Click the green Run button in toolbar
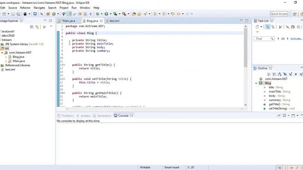This screenshot has height=170, width=303. pyautogui.click(x=106, y=14)
